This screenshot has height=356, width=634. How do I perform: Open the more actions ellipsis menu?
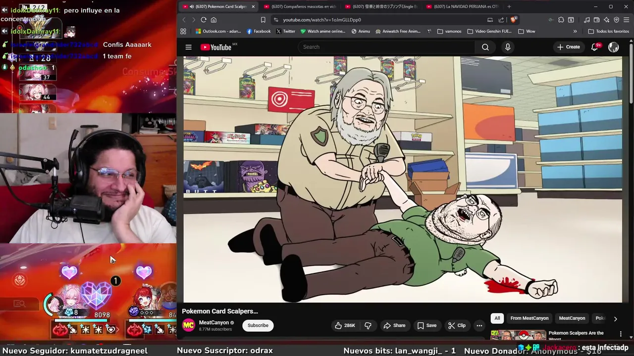(479, 325)
